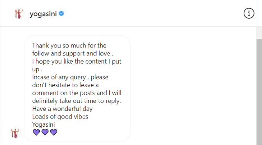The image size is (262, 145).
Task: Click the chat scrollbar thumb
Action: click(259, 92)
